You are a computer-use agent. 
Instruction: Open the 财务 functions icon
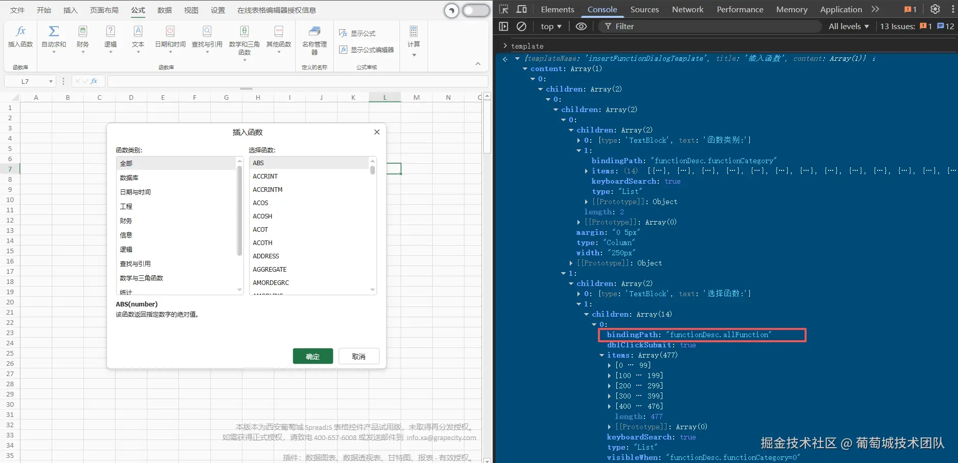83,32
